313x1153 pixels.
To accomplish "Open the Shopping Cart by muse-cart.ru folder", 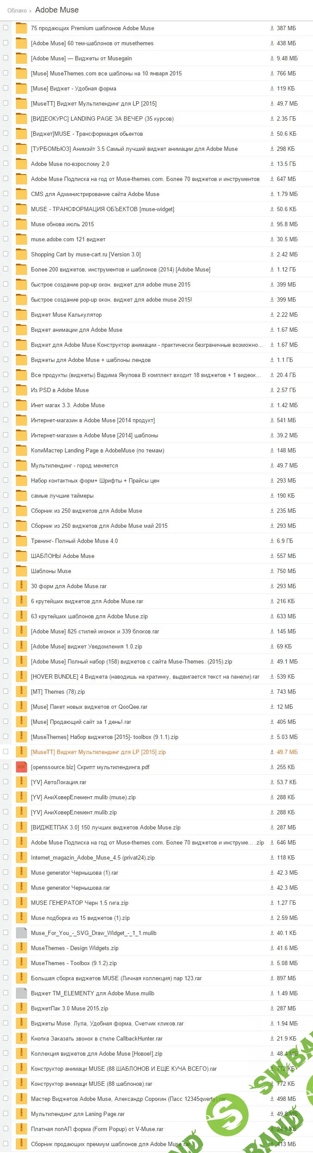I will tap(85, 254).
